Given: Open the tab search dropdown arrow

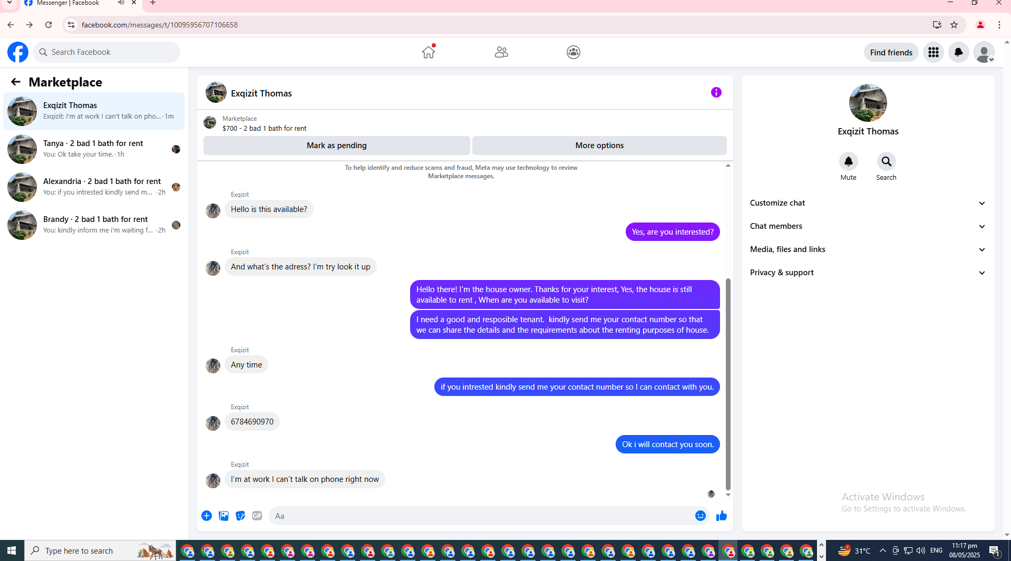Looking at the screenshot, I should pos(9,3).
